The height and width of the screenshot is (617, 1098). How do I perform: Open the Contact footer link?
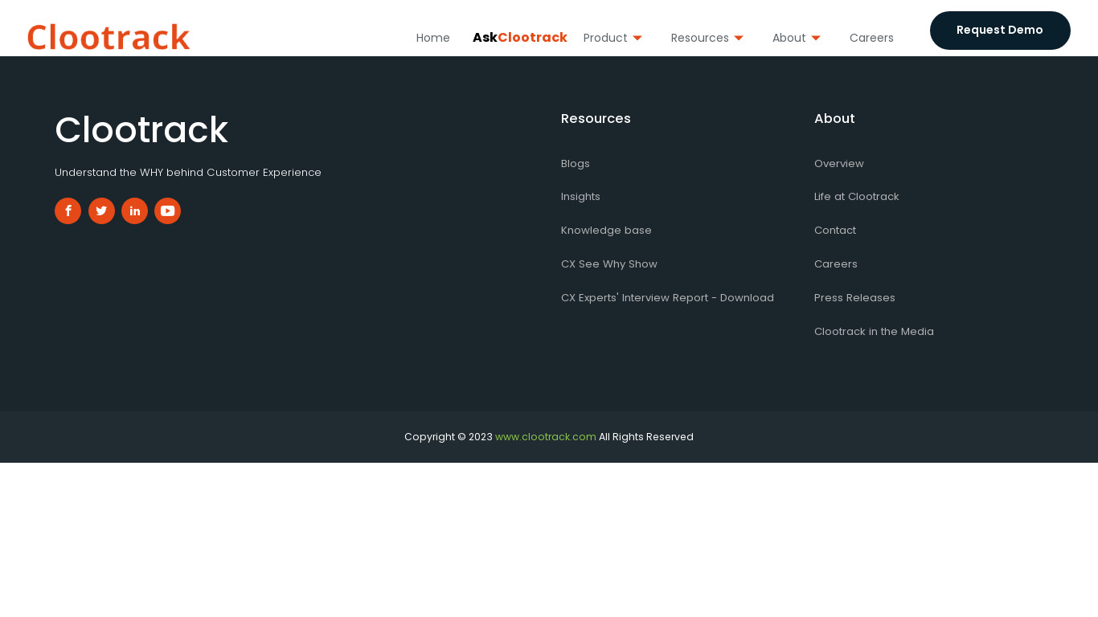coord(835,231)
